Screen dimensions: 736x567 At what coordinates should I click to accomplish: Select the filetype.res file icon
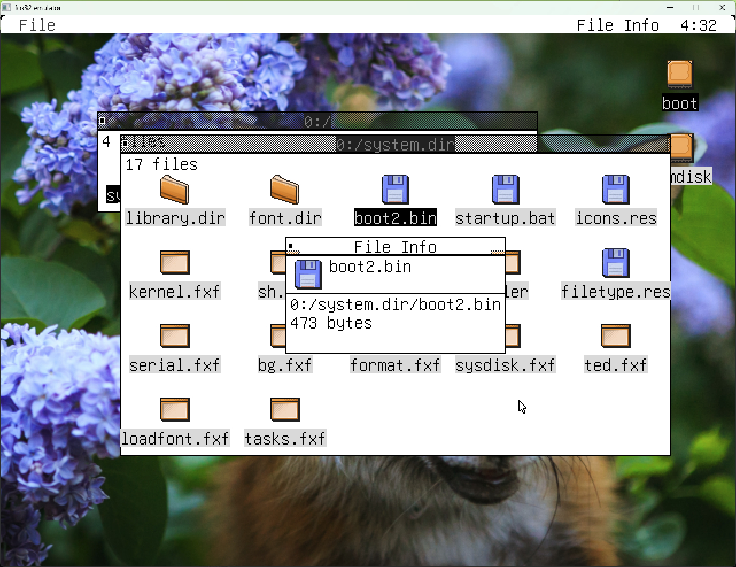pyautogui.click(x=615, y=263)
